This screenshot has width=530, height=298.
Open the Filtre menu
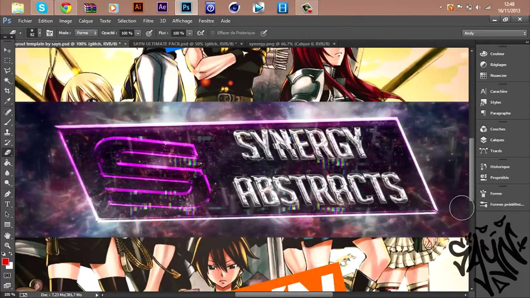click(x=148, y=21)
